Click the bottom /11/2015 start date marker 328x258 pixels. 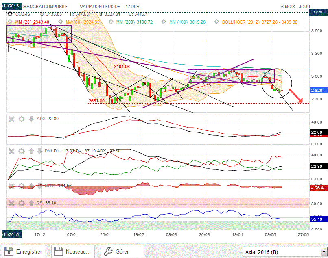pos(12,234)
